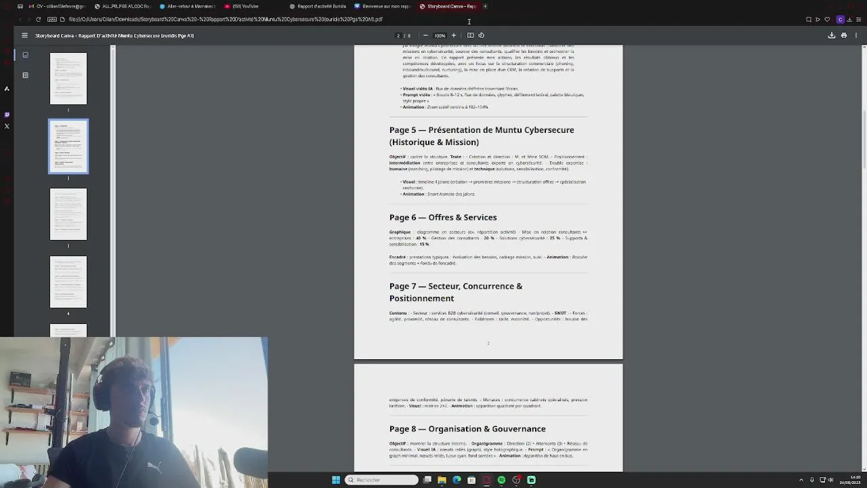Viewport: 867px width, 488px height.
Task: Open the Opera GX taskbar icon
Action: pyautogui.click(x=486, y=480)
